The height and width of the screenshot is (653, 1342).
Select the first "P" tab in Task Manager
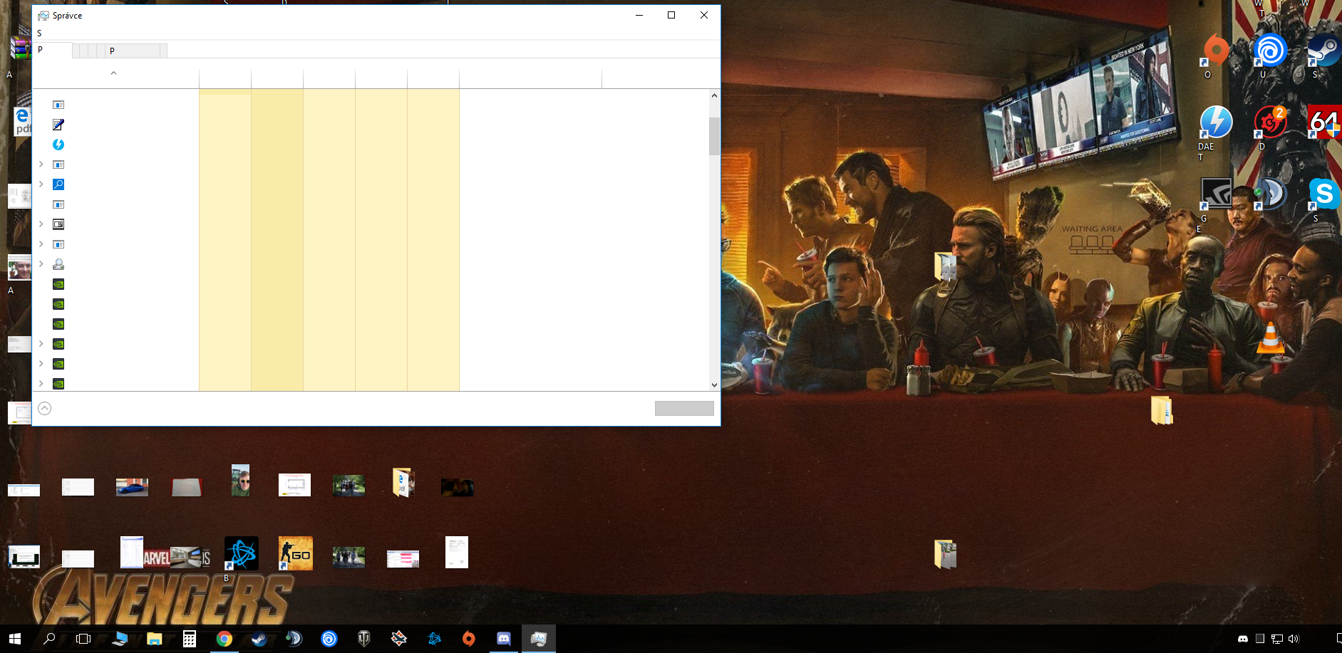(x=53, y=50)
